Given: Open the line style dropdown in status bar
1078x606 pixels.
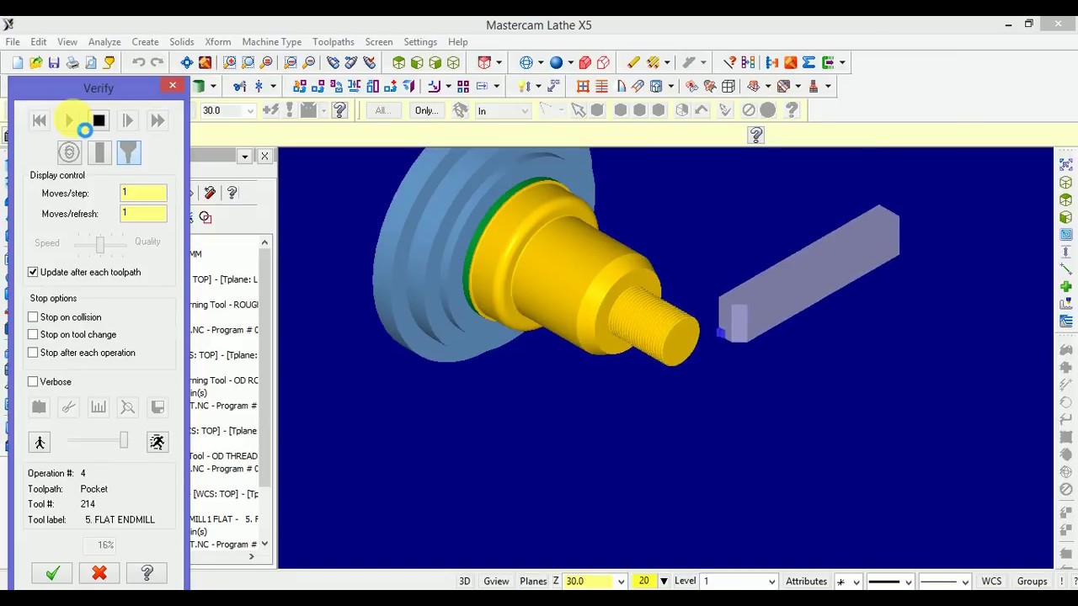Looking at the screenshot, I should pyautogui.click(x=908, y=582).
